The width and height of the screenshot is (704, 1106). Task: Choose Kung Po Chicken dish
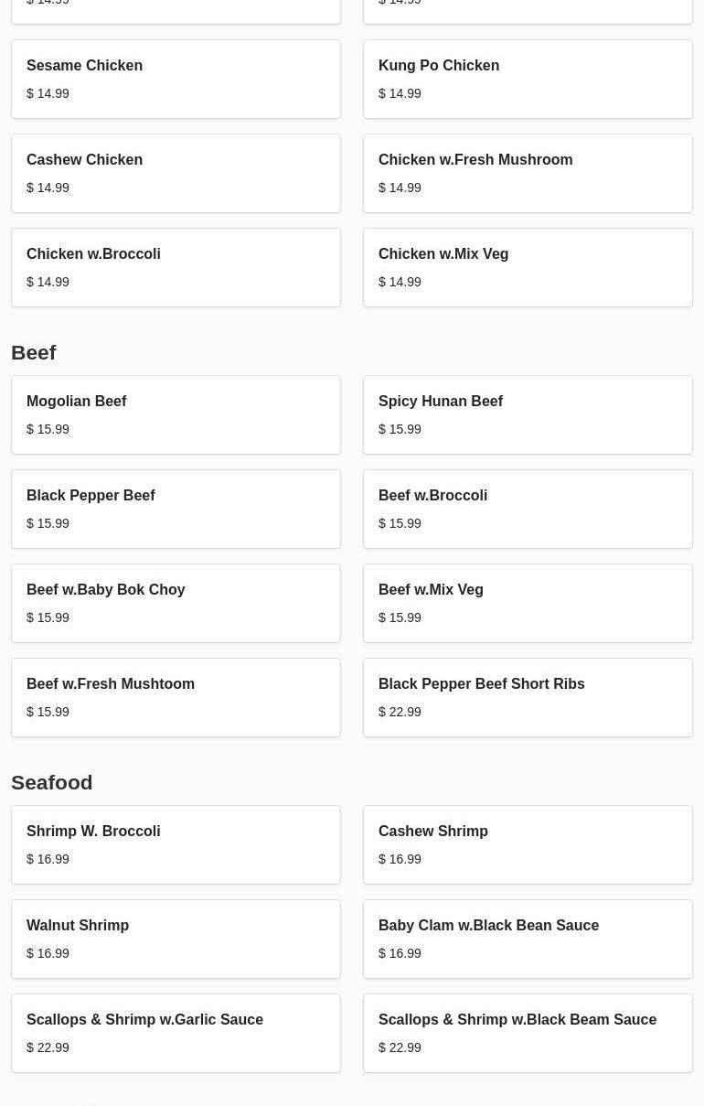[528, 79]
